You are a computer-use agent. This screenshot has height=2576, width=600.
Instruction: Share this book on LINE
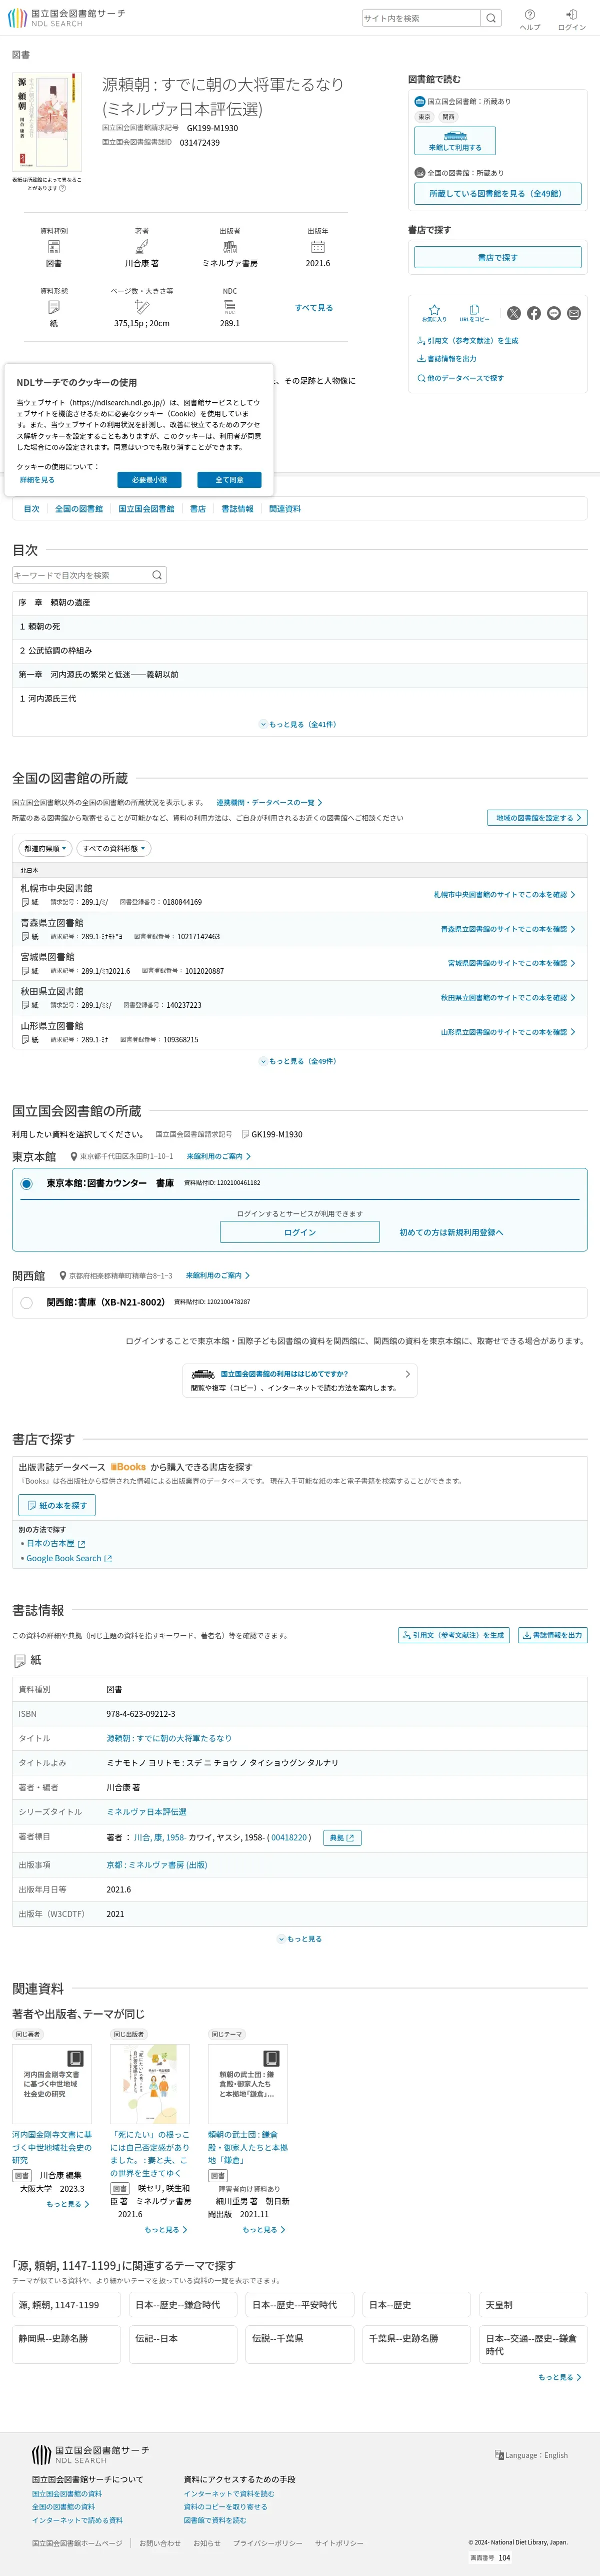click(554, 313)
